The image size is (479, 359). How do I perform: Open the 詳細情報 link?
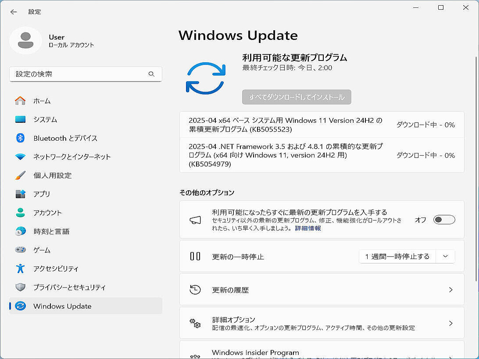click(x=308, y=228)
